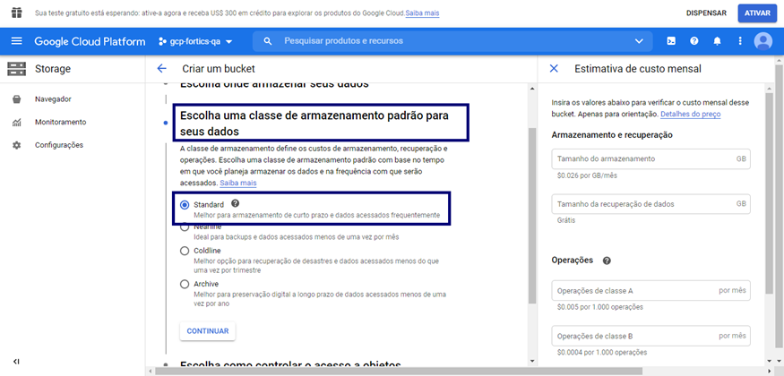Click the Storage heading in the sidebar
The width and height of the screenshot is (784, 376).
click(53, 69)
